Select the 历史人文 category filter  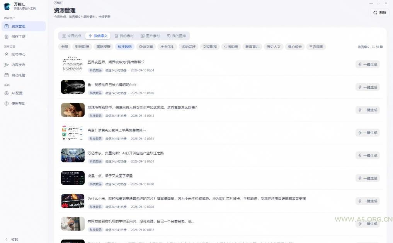(274, 47)
